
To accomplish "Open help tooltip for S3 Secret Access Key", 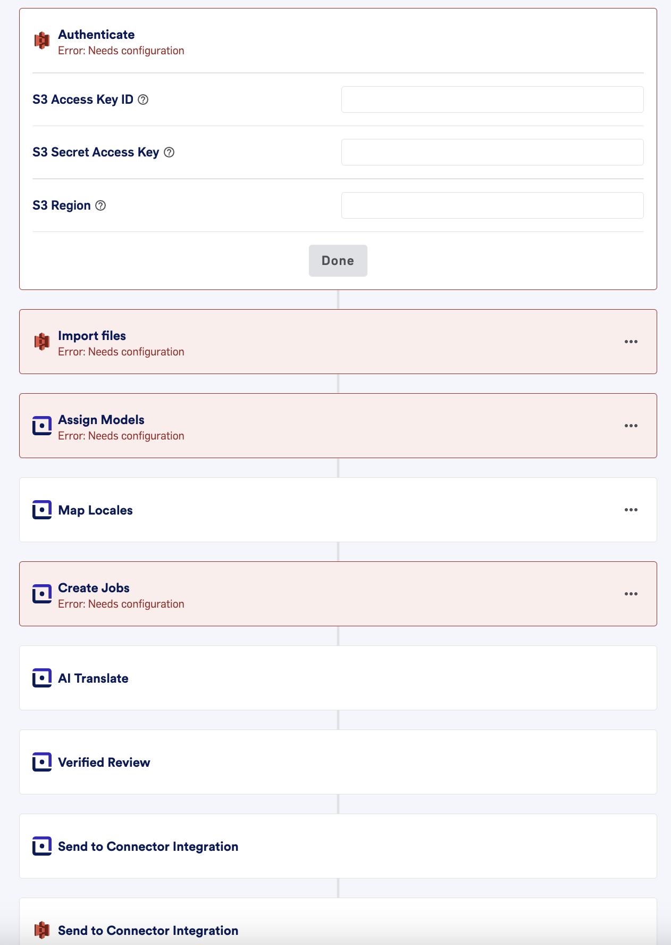I will coord(169,152).
